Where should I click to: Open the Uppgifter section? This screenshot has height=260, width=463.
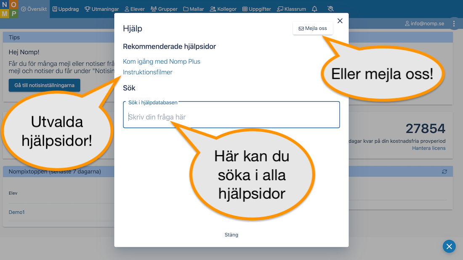(x=257, y=9)
